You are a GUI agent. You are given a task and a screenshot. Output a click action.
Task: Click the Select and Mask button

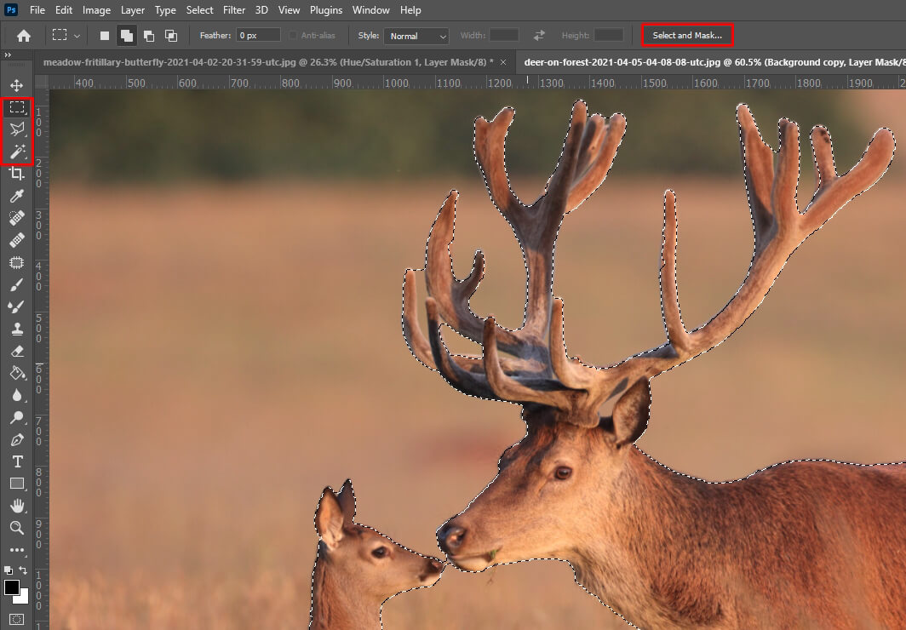pos(687,35)
